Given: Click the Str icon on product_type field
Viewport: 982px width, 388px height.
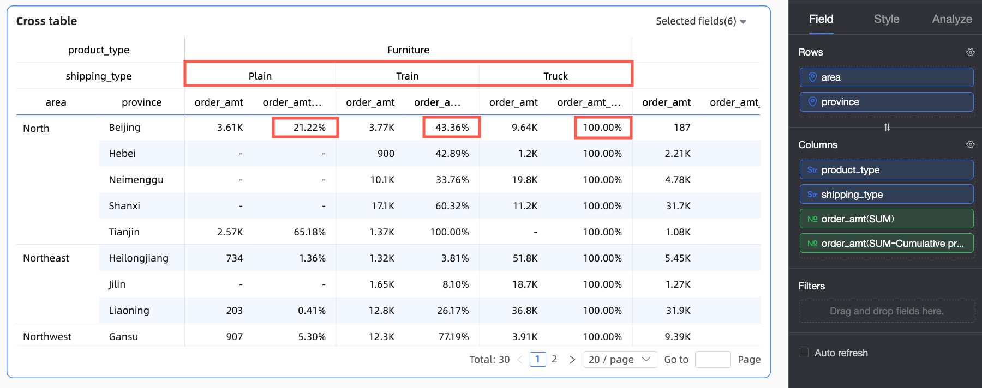Looking at the screenshot, I should pos(812,170).
